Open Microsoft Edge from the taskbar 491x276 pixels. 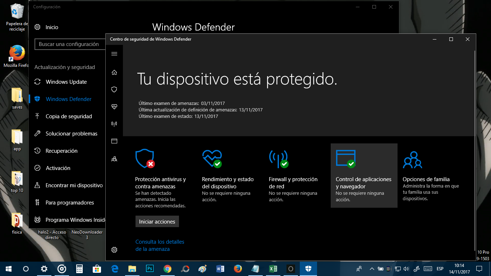point(115,269)
